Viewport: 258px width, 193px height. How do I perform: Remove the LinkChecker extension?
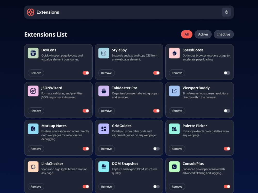[36, 187]
